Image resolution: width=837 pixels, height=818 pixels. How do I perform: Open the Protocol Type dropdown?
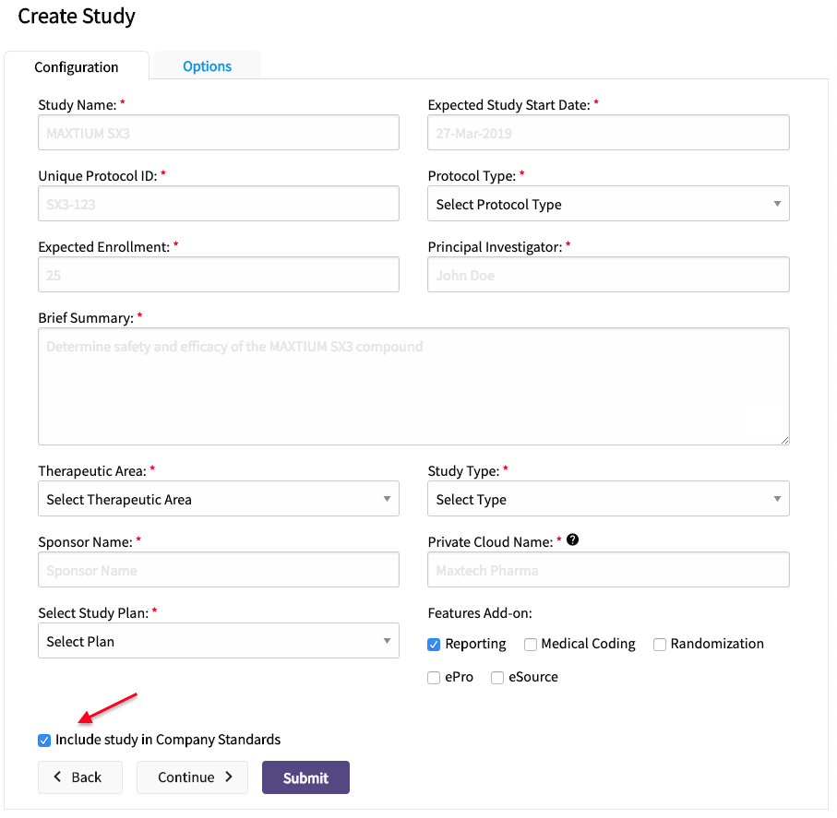tap(608, 205)
